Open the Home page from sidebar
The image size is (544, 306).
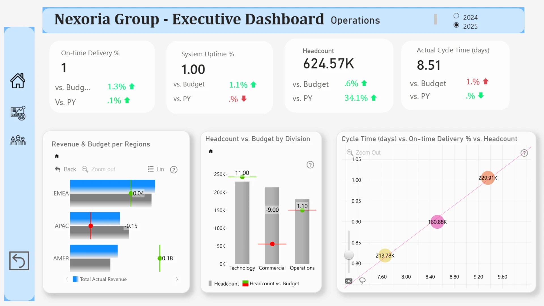coord(18,81)
